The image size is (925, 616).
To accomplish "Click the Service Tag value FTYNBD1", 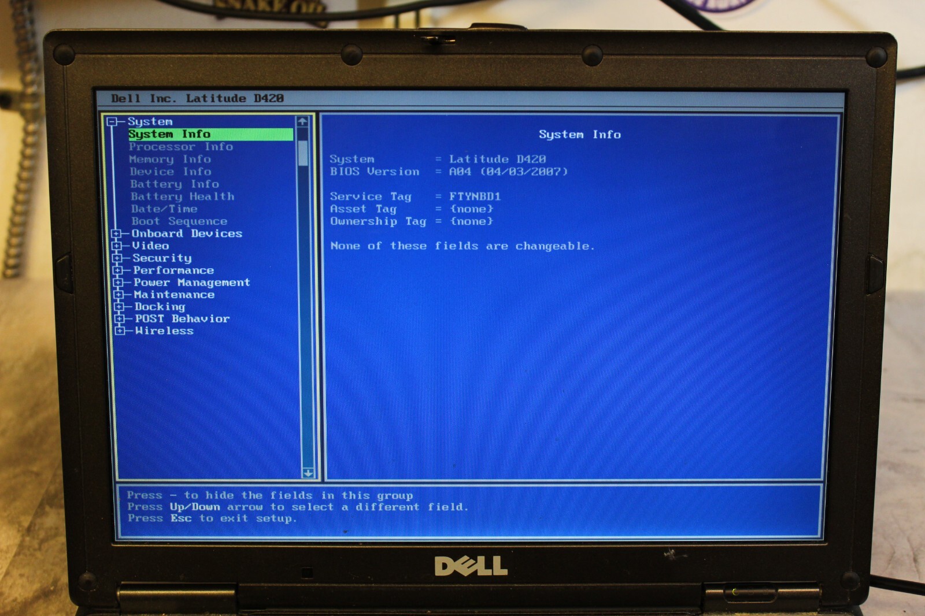I will (x=475, y=196).
